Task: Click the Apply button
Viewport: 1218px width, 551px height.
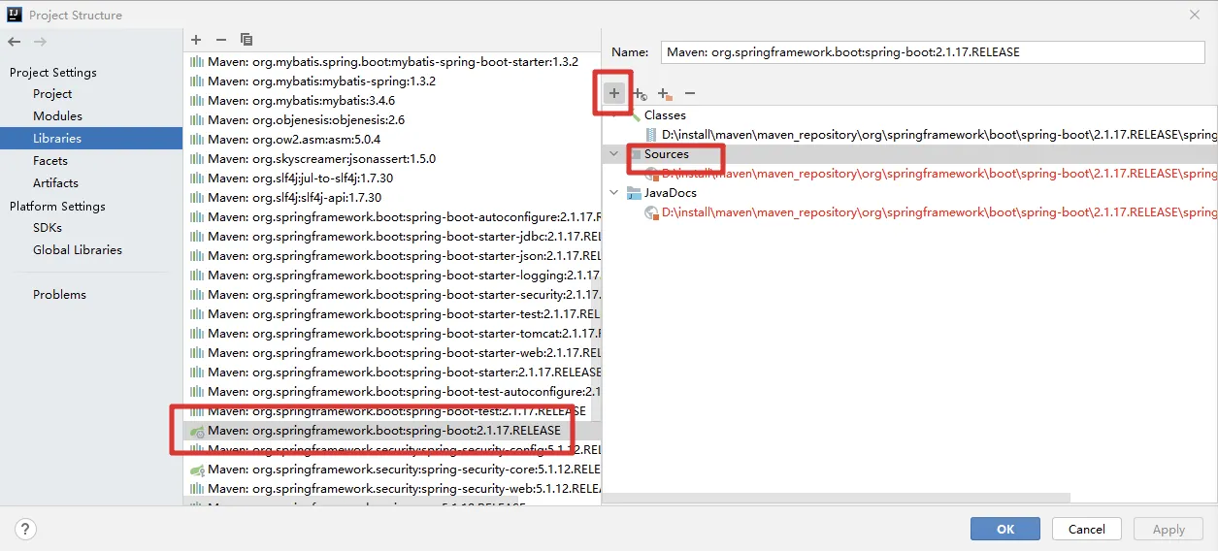Action: point(1169,529)
